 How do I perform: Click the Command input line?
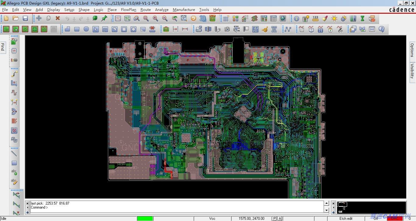click(x=177, y=207)
